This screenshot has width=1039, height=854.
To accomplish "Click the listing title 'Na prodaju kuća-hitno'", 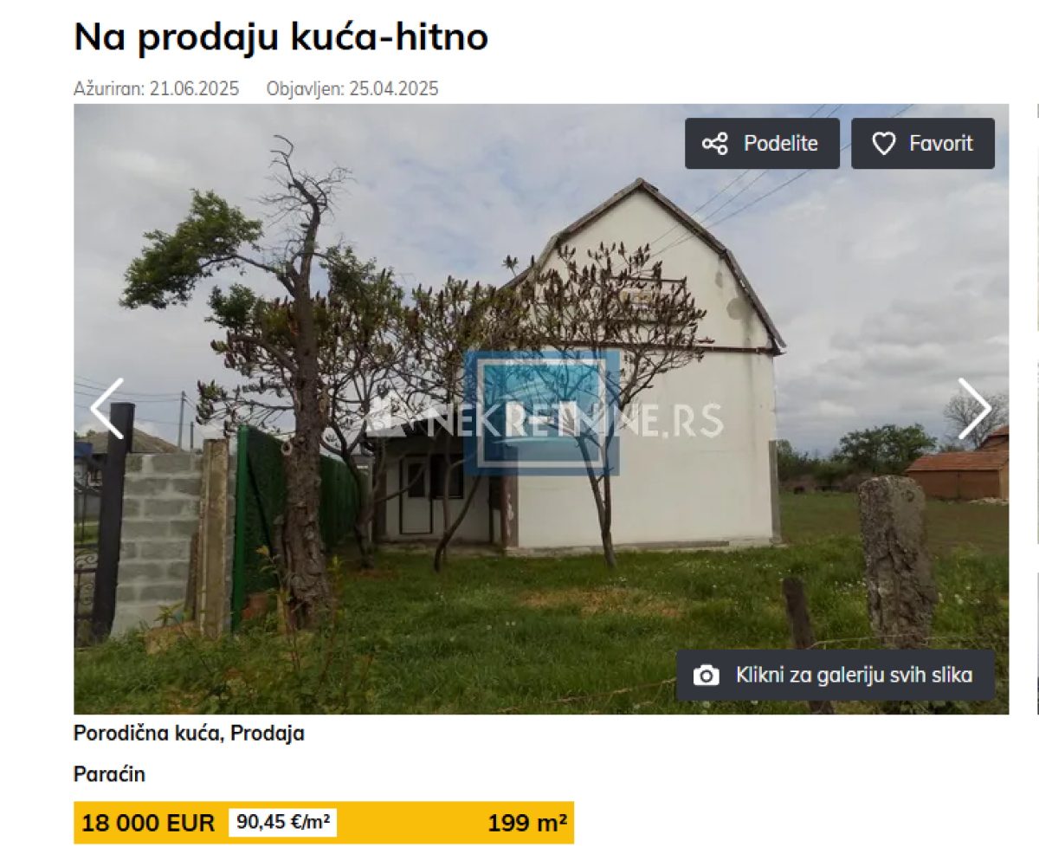I will (281, 36).
